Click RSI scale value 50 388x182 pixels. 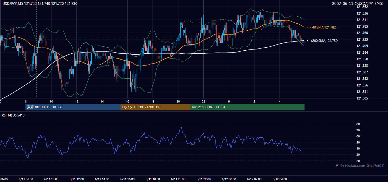pyautogui.click(x=358, y=142)
